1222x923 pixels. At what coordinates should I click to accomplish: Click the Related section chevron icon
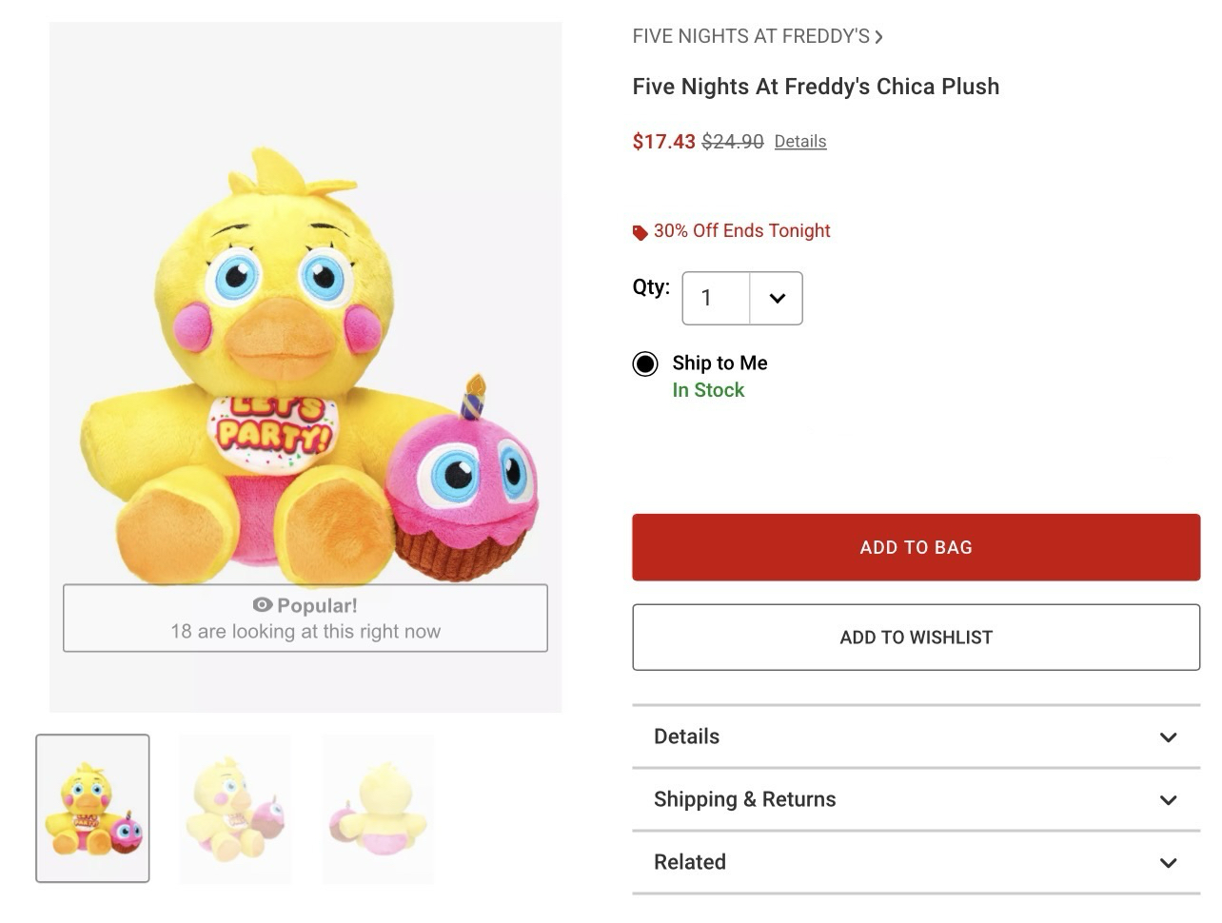pos(1168,863)
